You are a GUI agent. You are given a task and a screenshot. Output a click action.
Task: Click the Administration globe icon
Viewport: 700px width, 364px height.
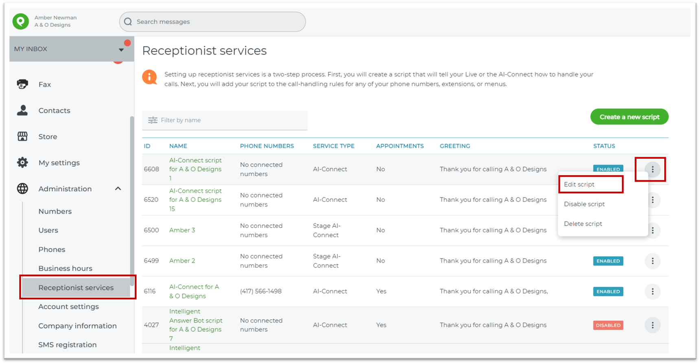(x=22, y=189)
